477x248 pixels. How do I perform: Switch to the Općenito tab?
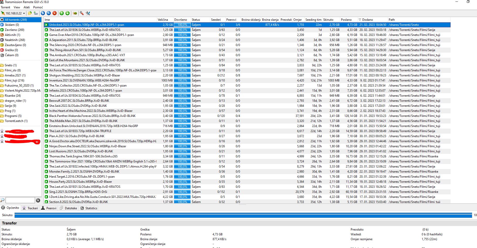[10, 208]
